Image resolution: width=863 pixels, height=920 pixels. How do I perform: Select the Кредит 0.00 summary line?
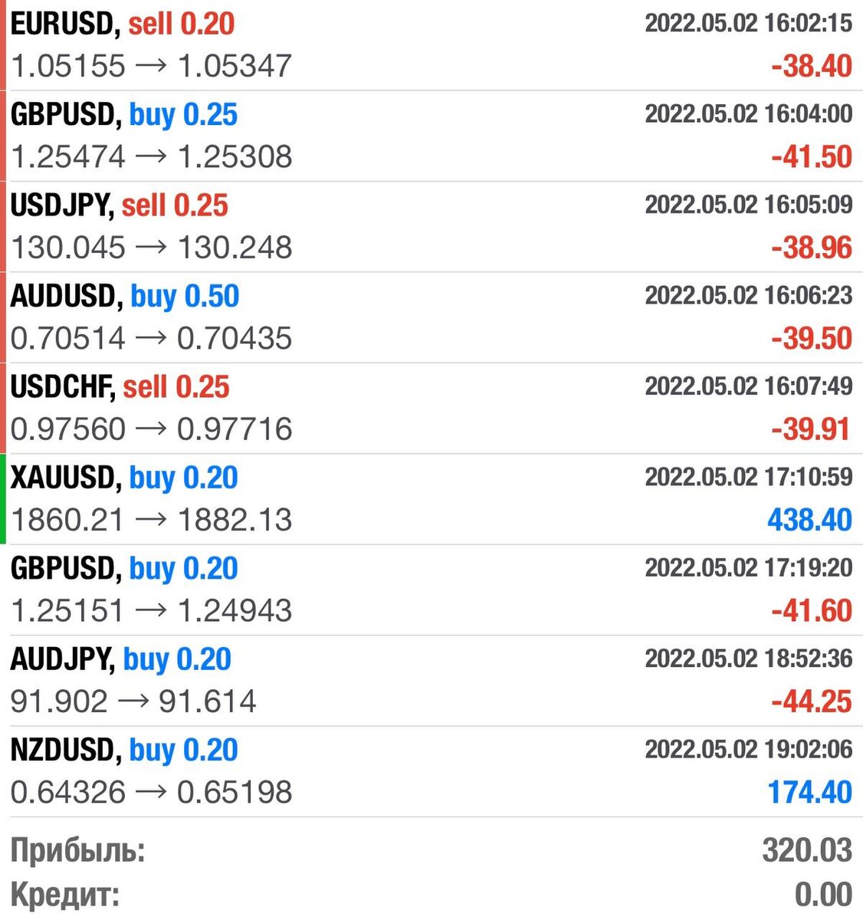431,895
